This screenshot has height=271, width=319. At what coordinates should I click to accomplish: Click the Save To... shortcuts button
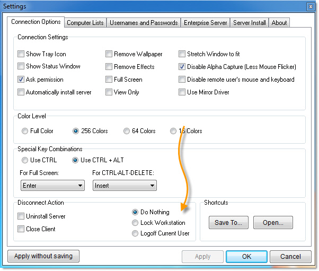point(228,223)
